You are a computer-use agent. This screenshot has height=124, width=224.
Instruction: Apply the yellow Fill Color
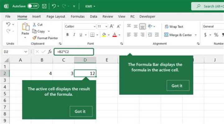pos(104,35)
